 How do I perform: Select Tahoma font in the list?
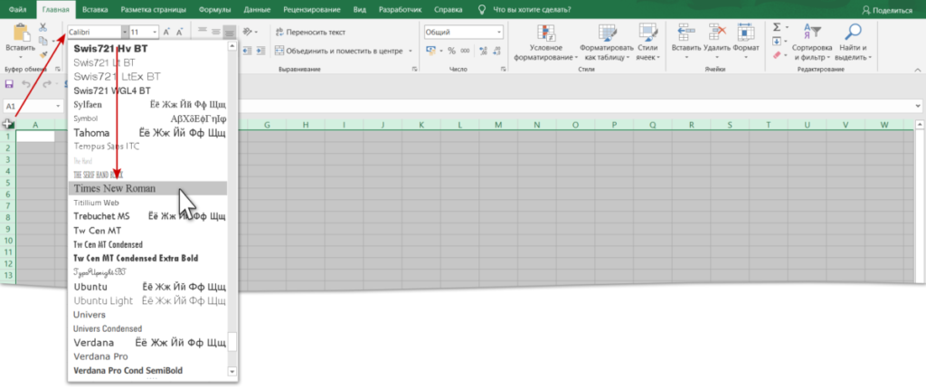147,132
